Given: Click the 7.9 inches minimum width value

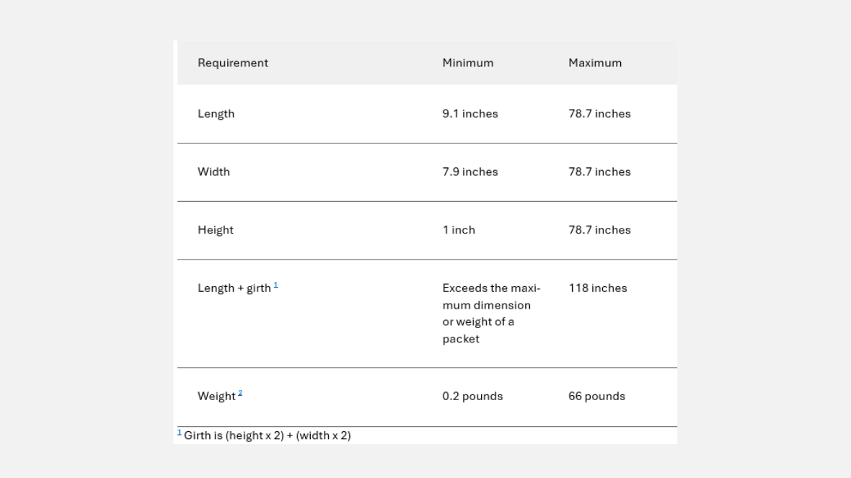Looking at the screenshot, I should coord(470,172).
